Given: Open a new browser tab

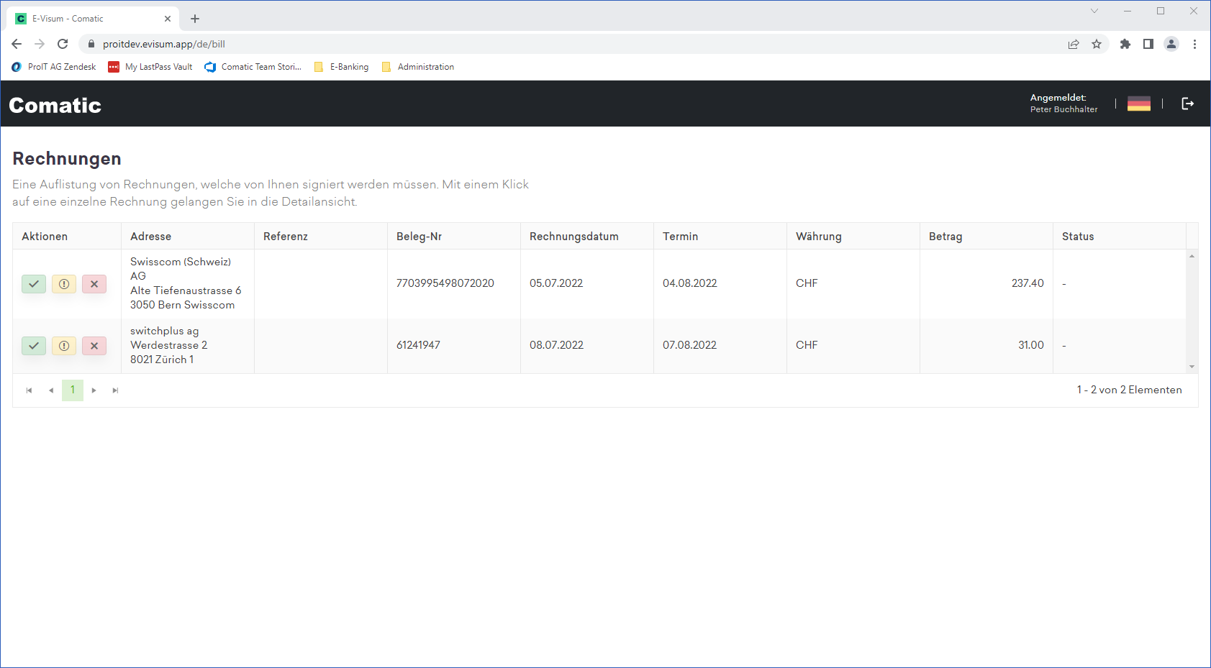Looking at the screenshot, I should tap(195, 19).
